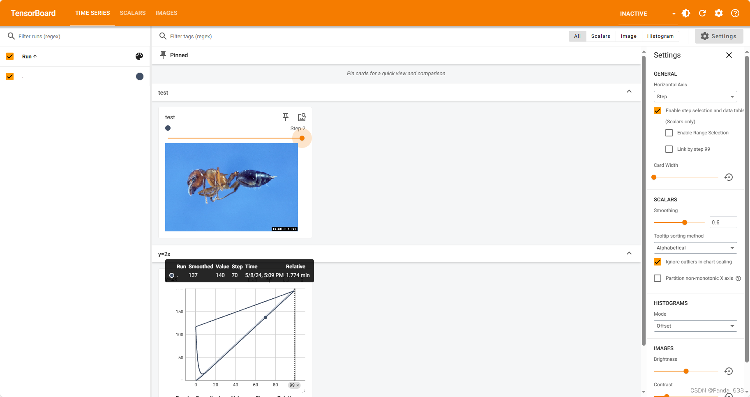Collapse the y=2x section group

[x=629, y=253]
